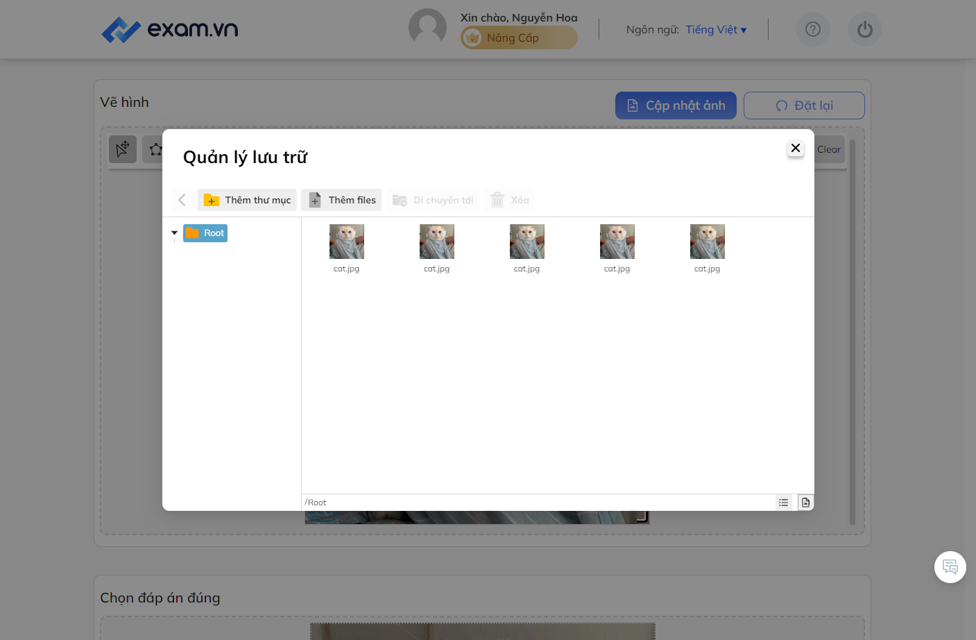Screen dimensions: 976x640
Task: Click the drawing panel vertical scrollbar
Action: [x=853, y=332]
